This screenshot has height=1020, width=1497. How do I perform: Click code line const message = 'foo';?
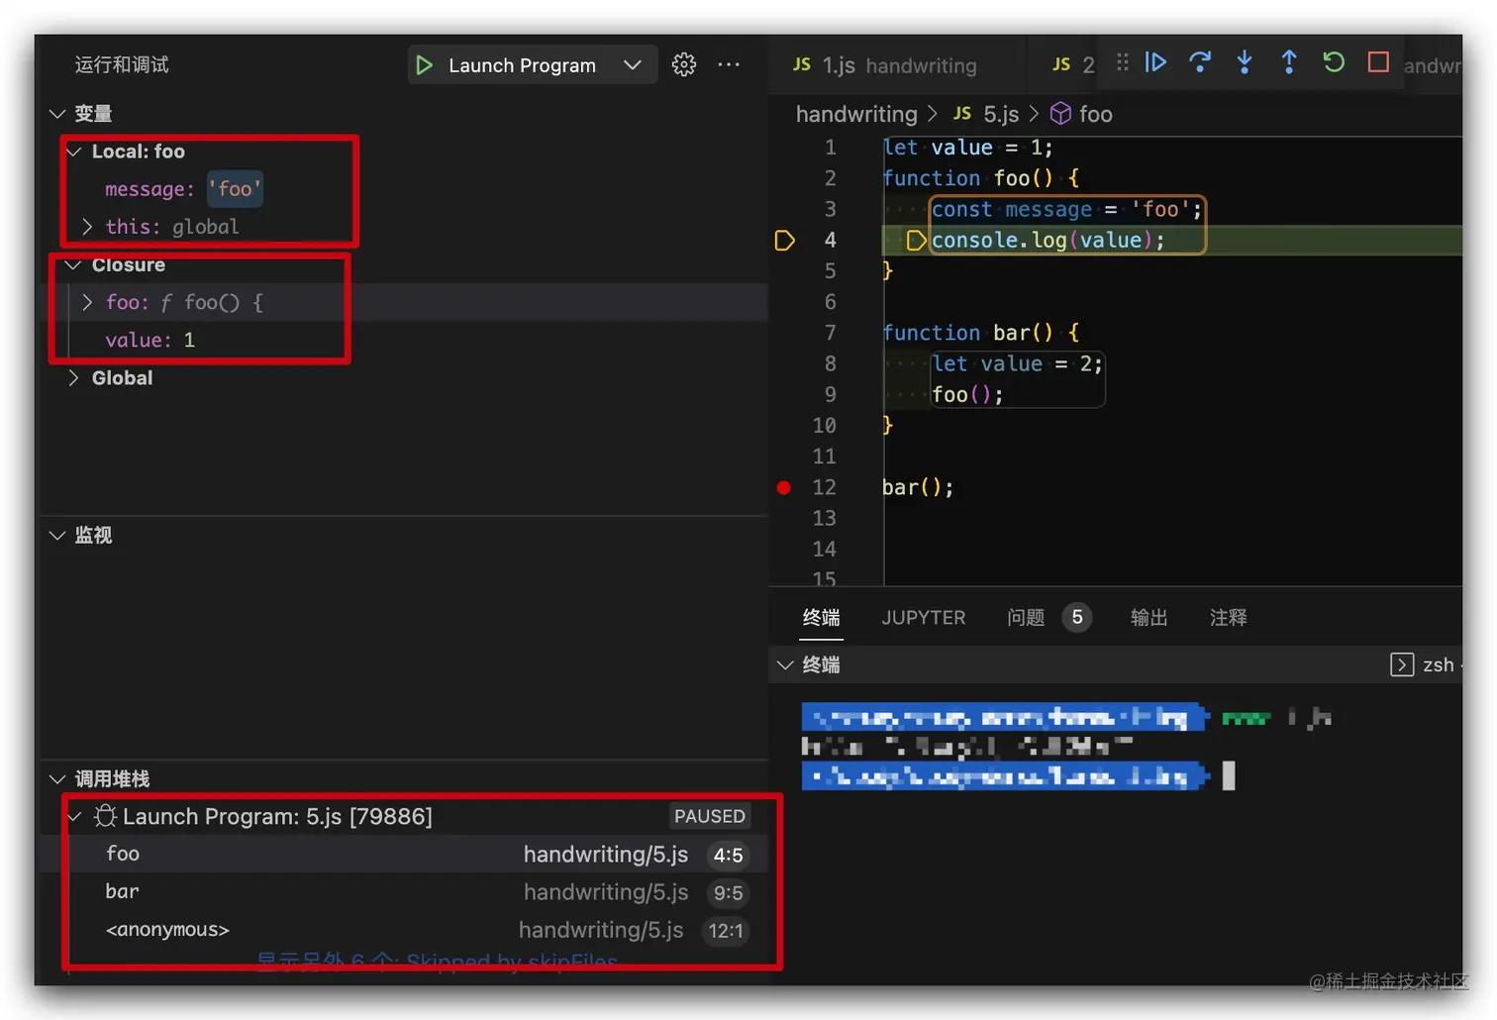click(x=1066, y=210)
